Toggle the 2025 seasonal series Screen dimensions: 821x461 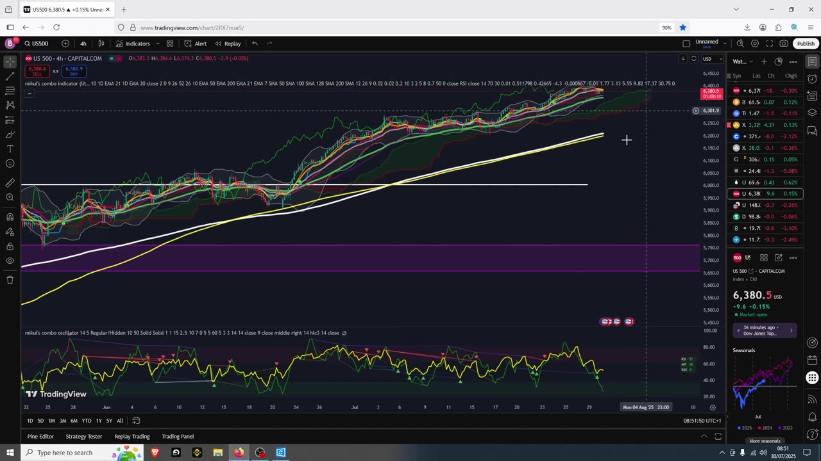(x=745, y=428)
